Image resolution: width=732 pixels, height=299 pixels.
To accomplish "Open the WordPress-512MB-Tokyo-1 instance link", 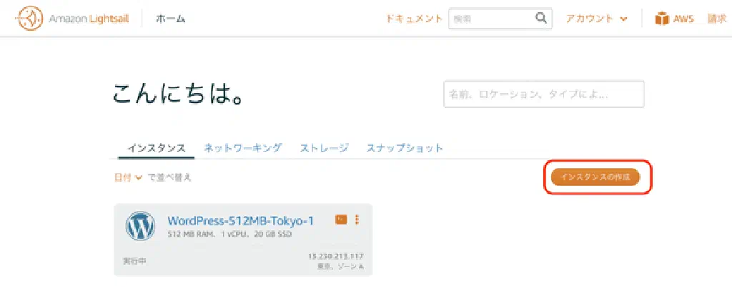I will (x=241, y=220).
